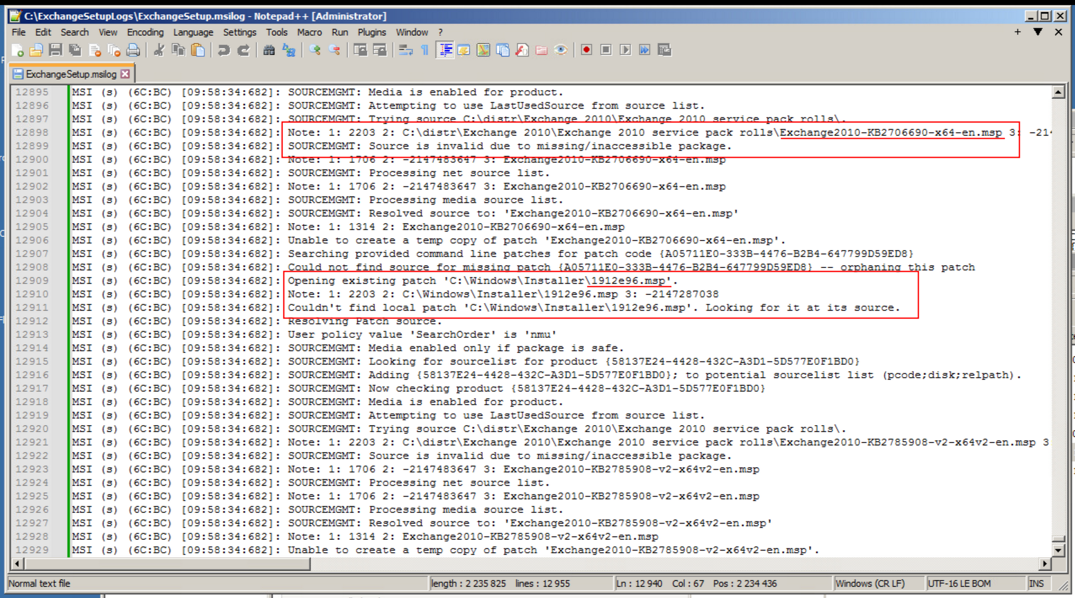Toggle the Monitoring eye icon
Screen dimensions: 1075x598
(560, 50)
